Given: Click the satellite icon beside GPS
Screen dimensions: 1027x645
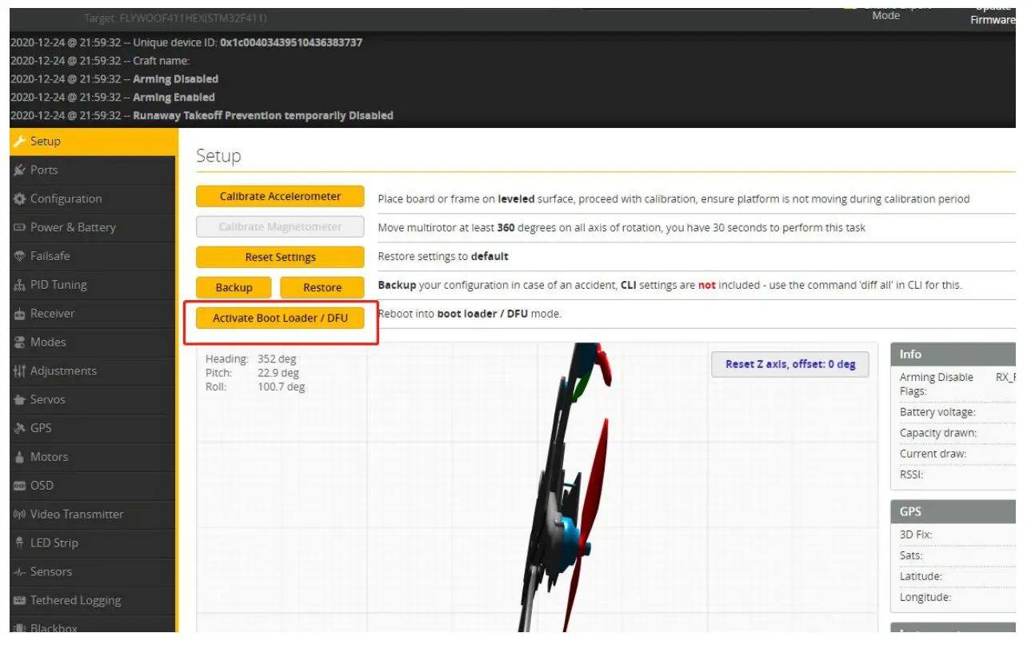Looking at the screenshot, I should coord(19,428).
